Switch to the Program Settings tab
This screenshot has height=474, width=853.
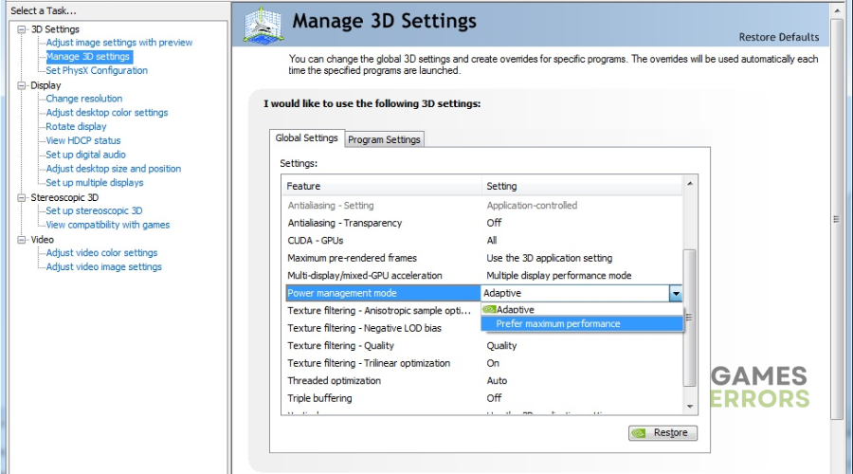click(x=384, y=139)
